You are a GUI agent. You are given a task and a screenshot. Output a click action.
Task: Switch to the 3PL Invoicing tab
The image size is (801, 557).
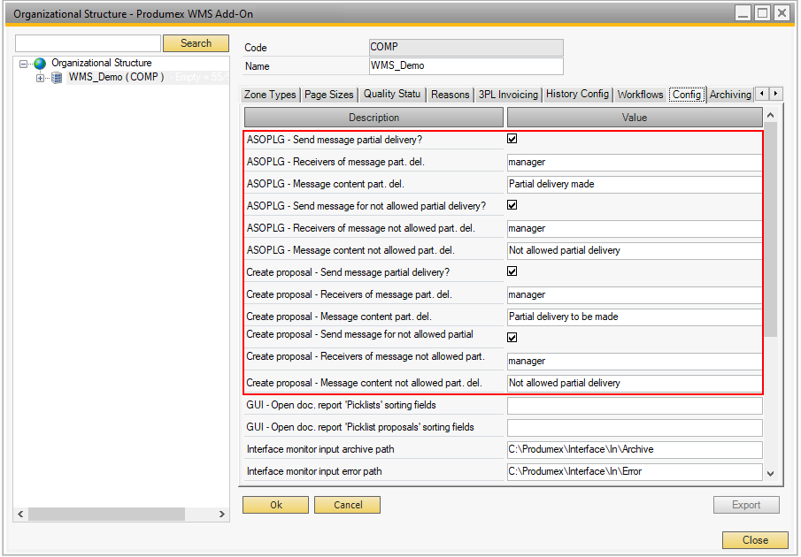(x=507, y=95)
